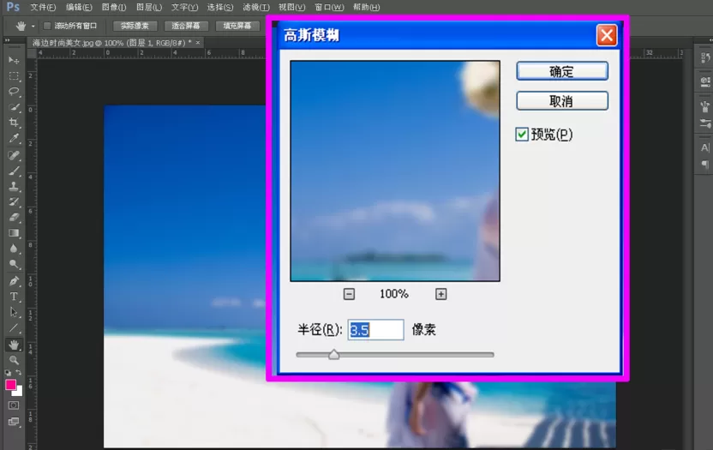The height and width of the screenshot is (450, 713).
Task: Expand the collapsed toolbox panel arrows
Action: 7,40
